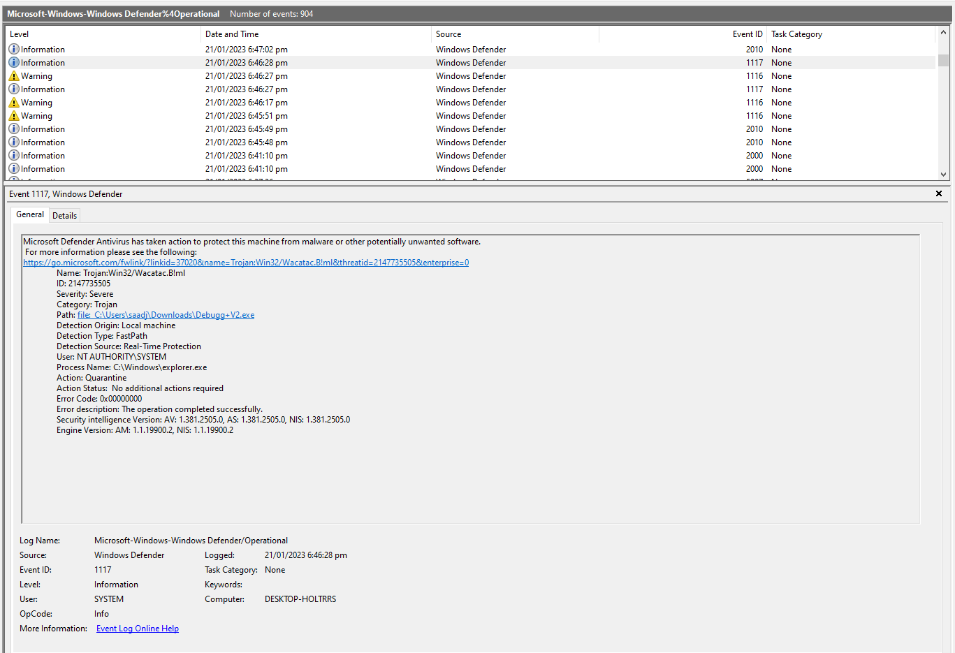Click 'Windows Defender' source in the 6:45:49 pm row
Image resolution: width=955 pixels, height=653 pixels.
point(471,129)
